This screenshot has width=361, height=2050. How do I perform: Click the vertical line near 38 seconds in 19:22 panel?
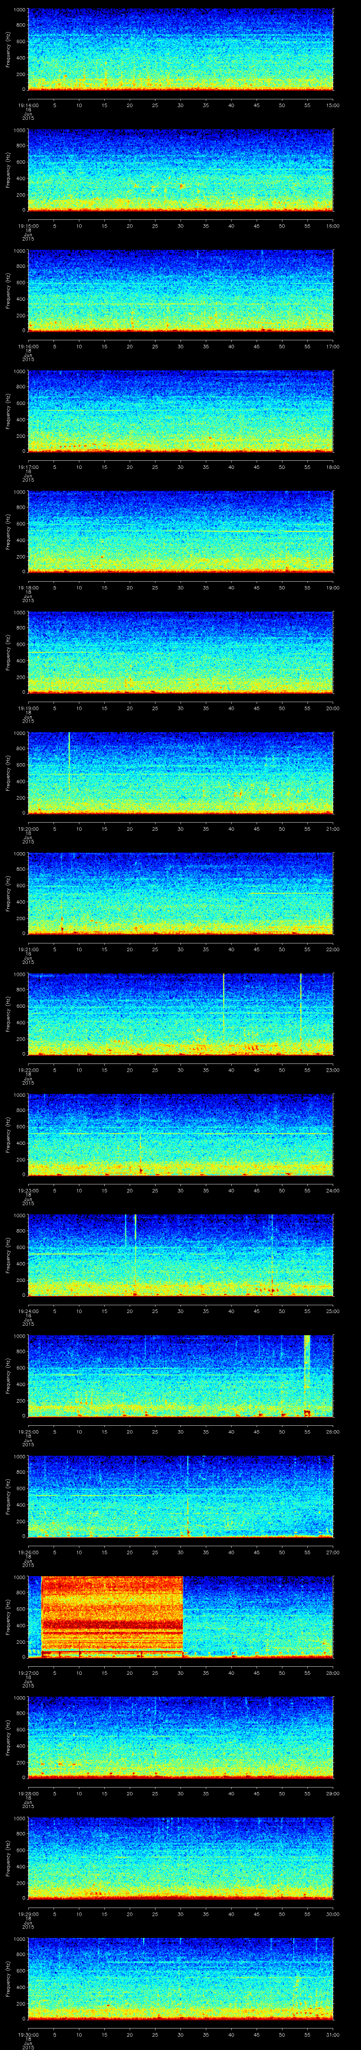coord(224,1003)
